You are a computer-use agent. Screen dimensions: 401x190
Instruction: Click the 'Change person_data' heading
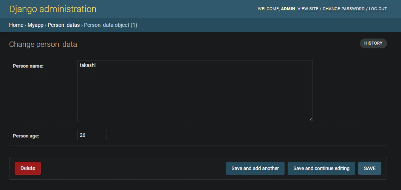(43, 44)
